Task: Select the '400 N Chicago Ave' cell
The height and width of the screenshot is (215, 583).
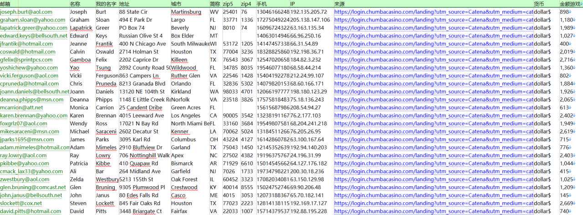Action: click(143, 44)
